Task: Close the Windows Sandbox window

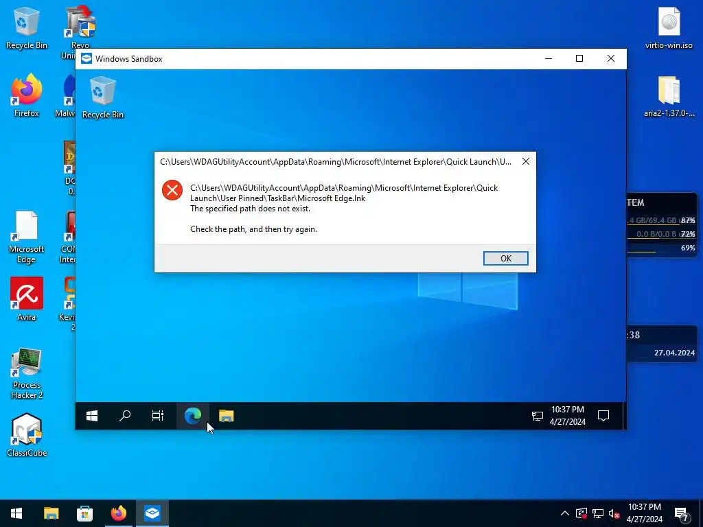Action: click(x=610, y=59)
